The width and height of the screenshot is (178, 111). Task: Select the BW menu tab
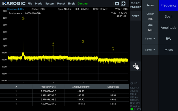[168, 39]
